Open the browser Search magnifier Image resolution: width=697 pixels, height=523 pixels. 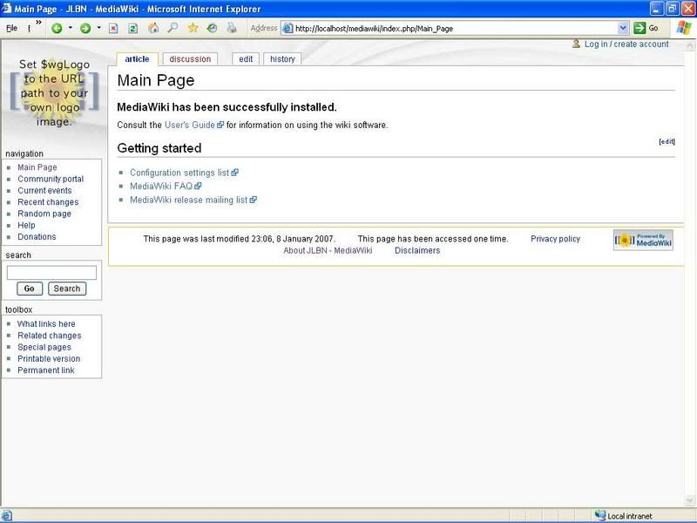point(173,28)
